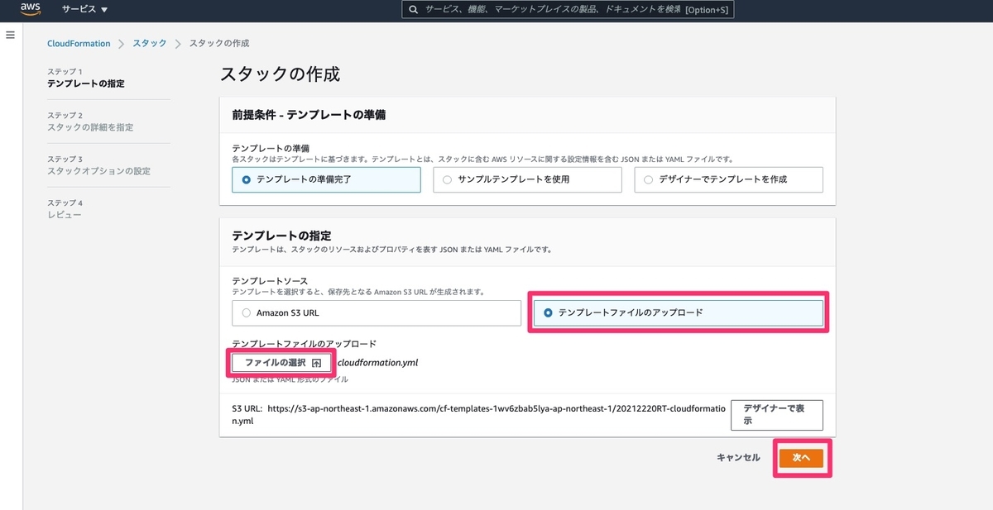Open デザイナーで表示 button
993x510 pixels.
coord(777,415)
